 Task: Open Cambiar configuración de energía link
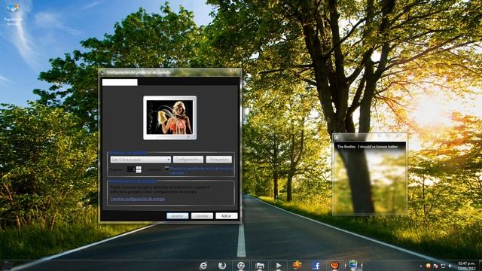tap(138, 199)
